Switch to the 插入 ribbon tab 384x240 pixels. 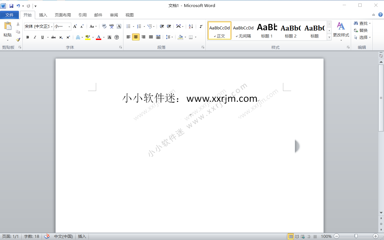pyautogui.click(x=43, y=15)
